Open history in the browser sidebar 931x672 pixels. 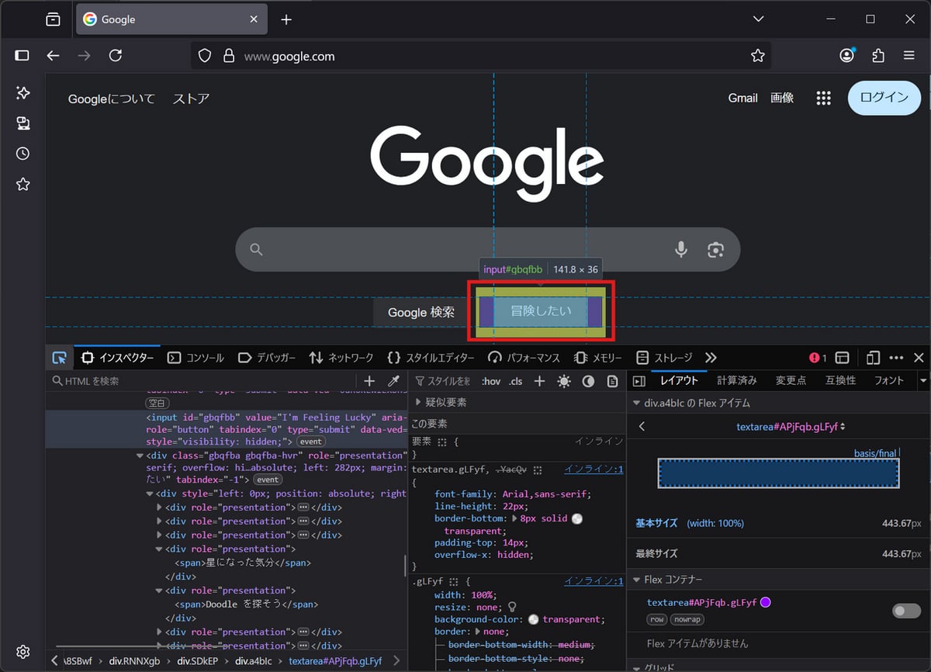point(22,154)
